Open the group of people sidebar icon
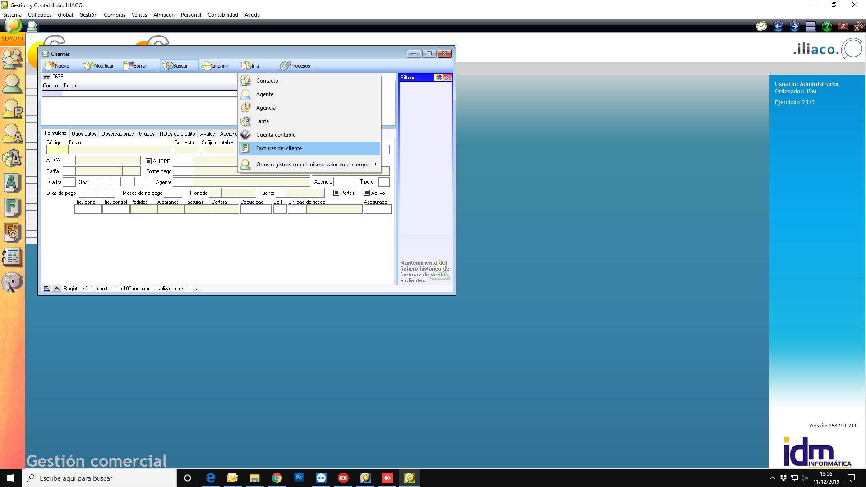 12,58
